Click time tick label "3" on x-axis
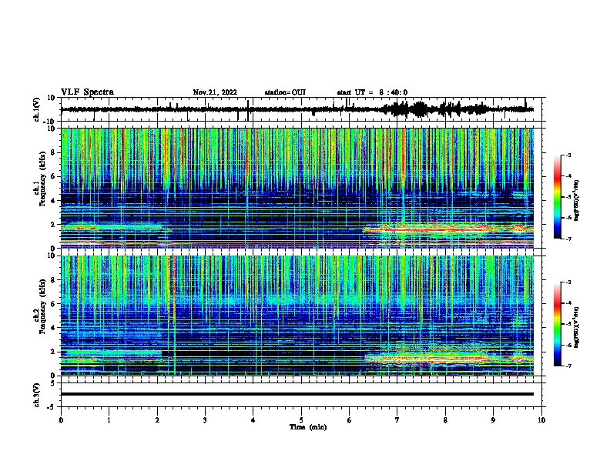The height and width of the screenshot is (471, 610). coord(205,420)
